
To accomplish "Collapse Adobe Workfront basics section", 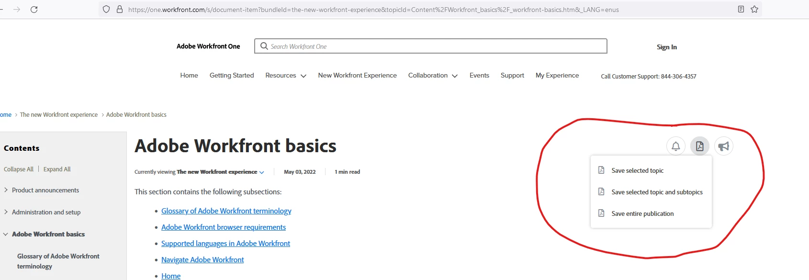I will click(6, 234).
